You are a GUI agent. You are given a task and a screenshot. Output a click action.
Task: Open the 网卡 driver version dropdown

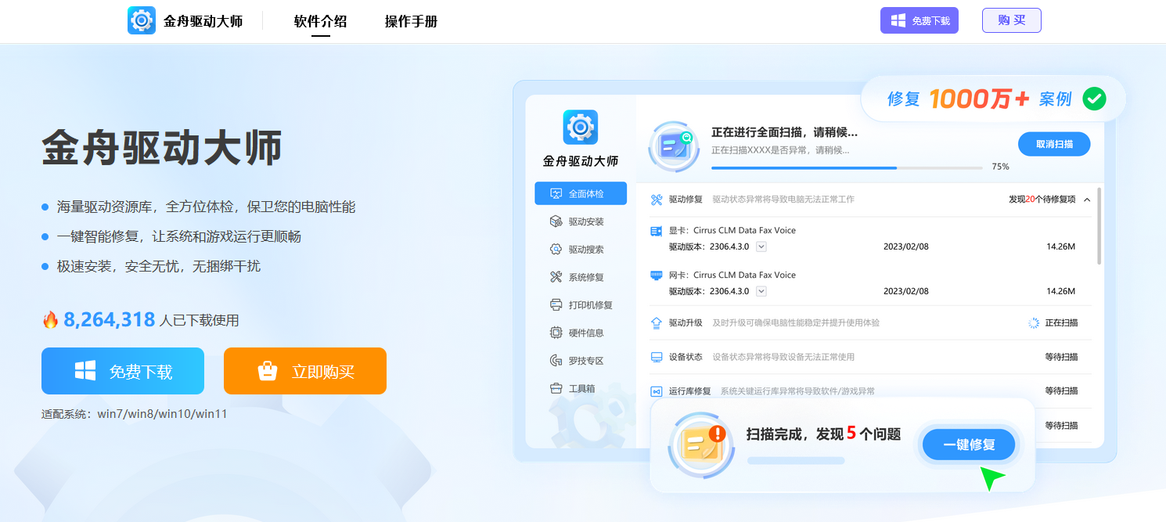[x=761, y=291]
